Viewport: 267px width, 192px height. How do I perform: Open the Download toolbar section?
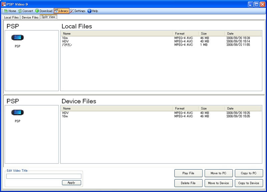44,11
